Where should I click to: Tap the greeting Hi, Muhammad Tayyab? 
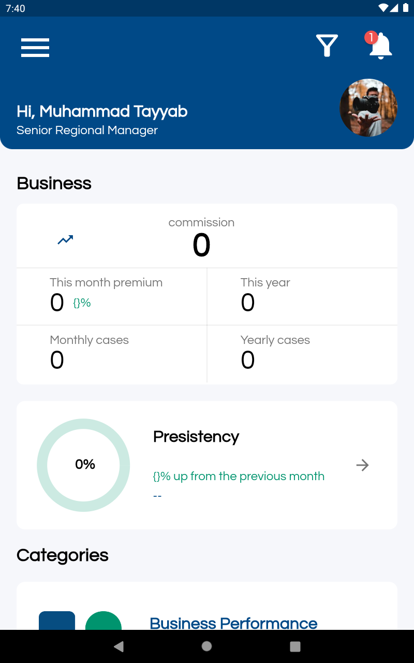pyautogui.click(x=102, y=111)
